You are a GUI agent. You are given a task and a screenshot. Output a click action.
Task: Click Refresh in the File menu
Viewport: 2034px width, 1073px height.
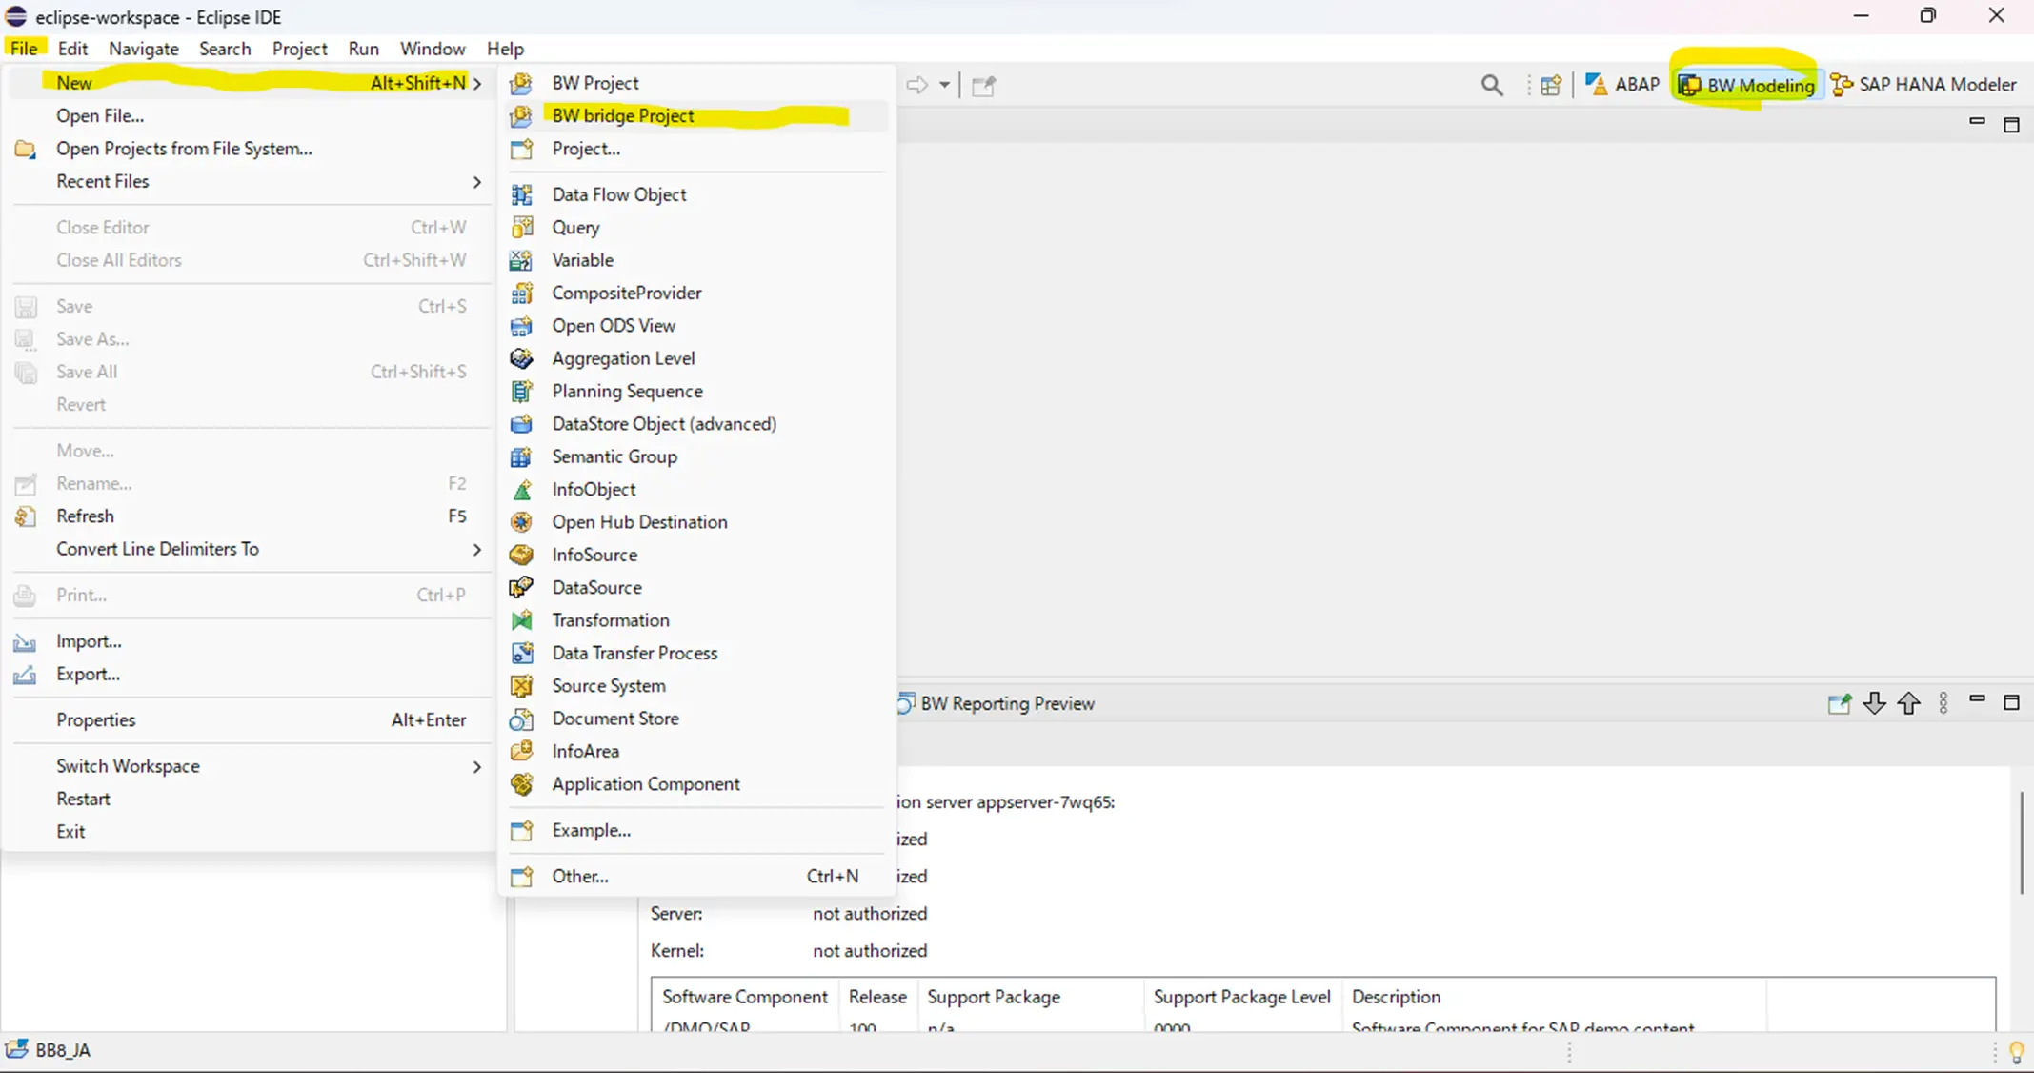tap(251, 516)
